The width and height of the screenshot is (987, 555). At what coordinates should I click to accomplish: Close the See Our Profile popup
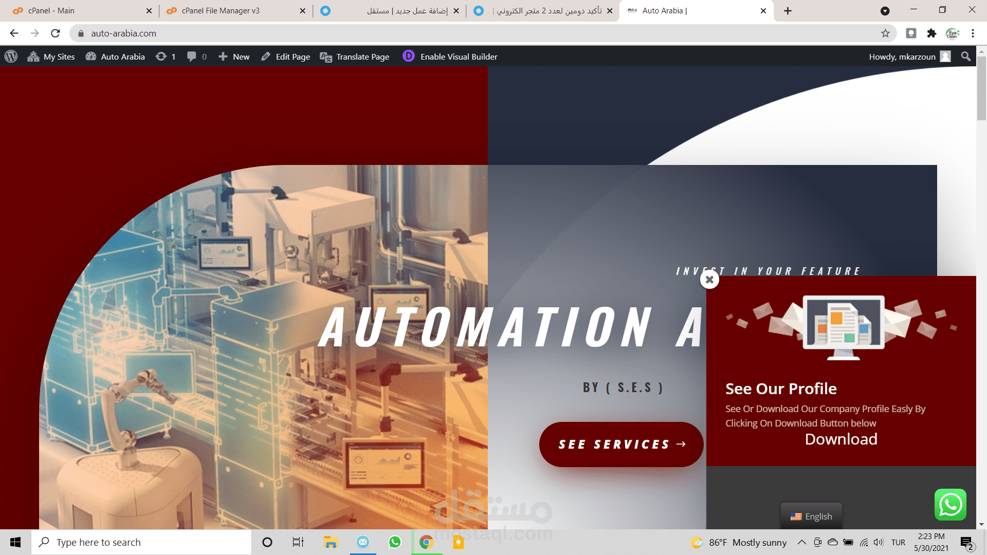click(709, 280)
